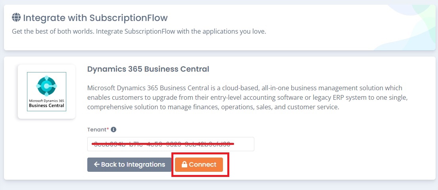
Task: Open the Business Central logo card
Action: coord(47,92)
